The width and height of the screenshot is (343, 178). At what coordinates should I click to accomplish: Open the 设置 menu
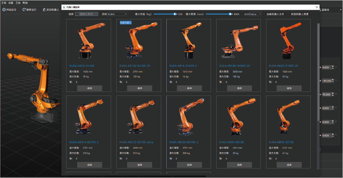[11, 3]
